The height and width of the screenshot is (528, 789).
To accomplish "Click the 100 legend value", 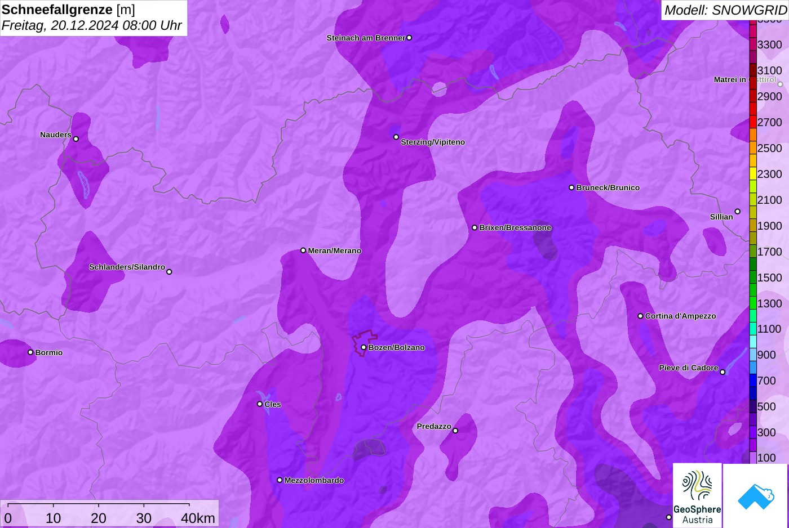I will tap(766, 458).
